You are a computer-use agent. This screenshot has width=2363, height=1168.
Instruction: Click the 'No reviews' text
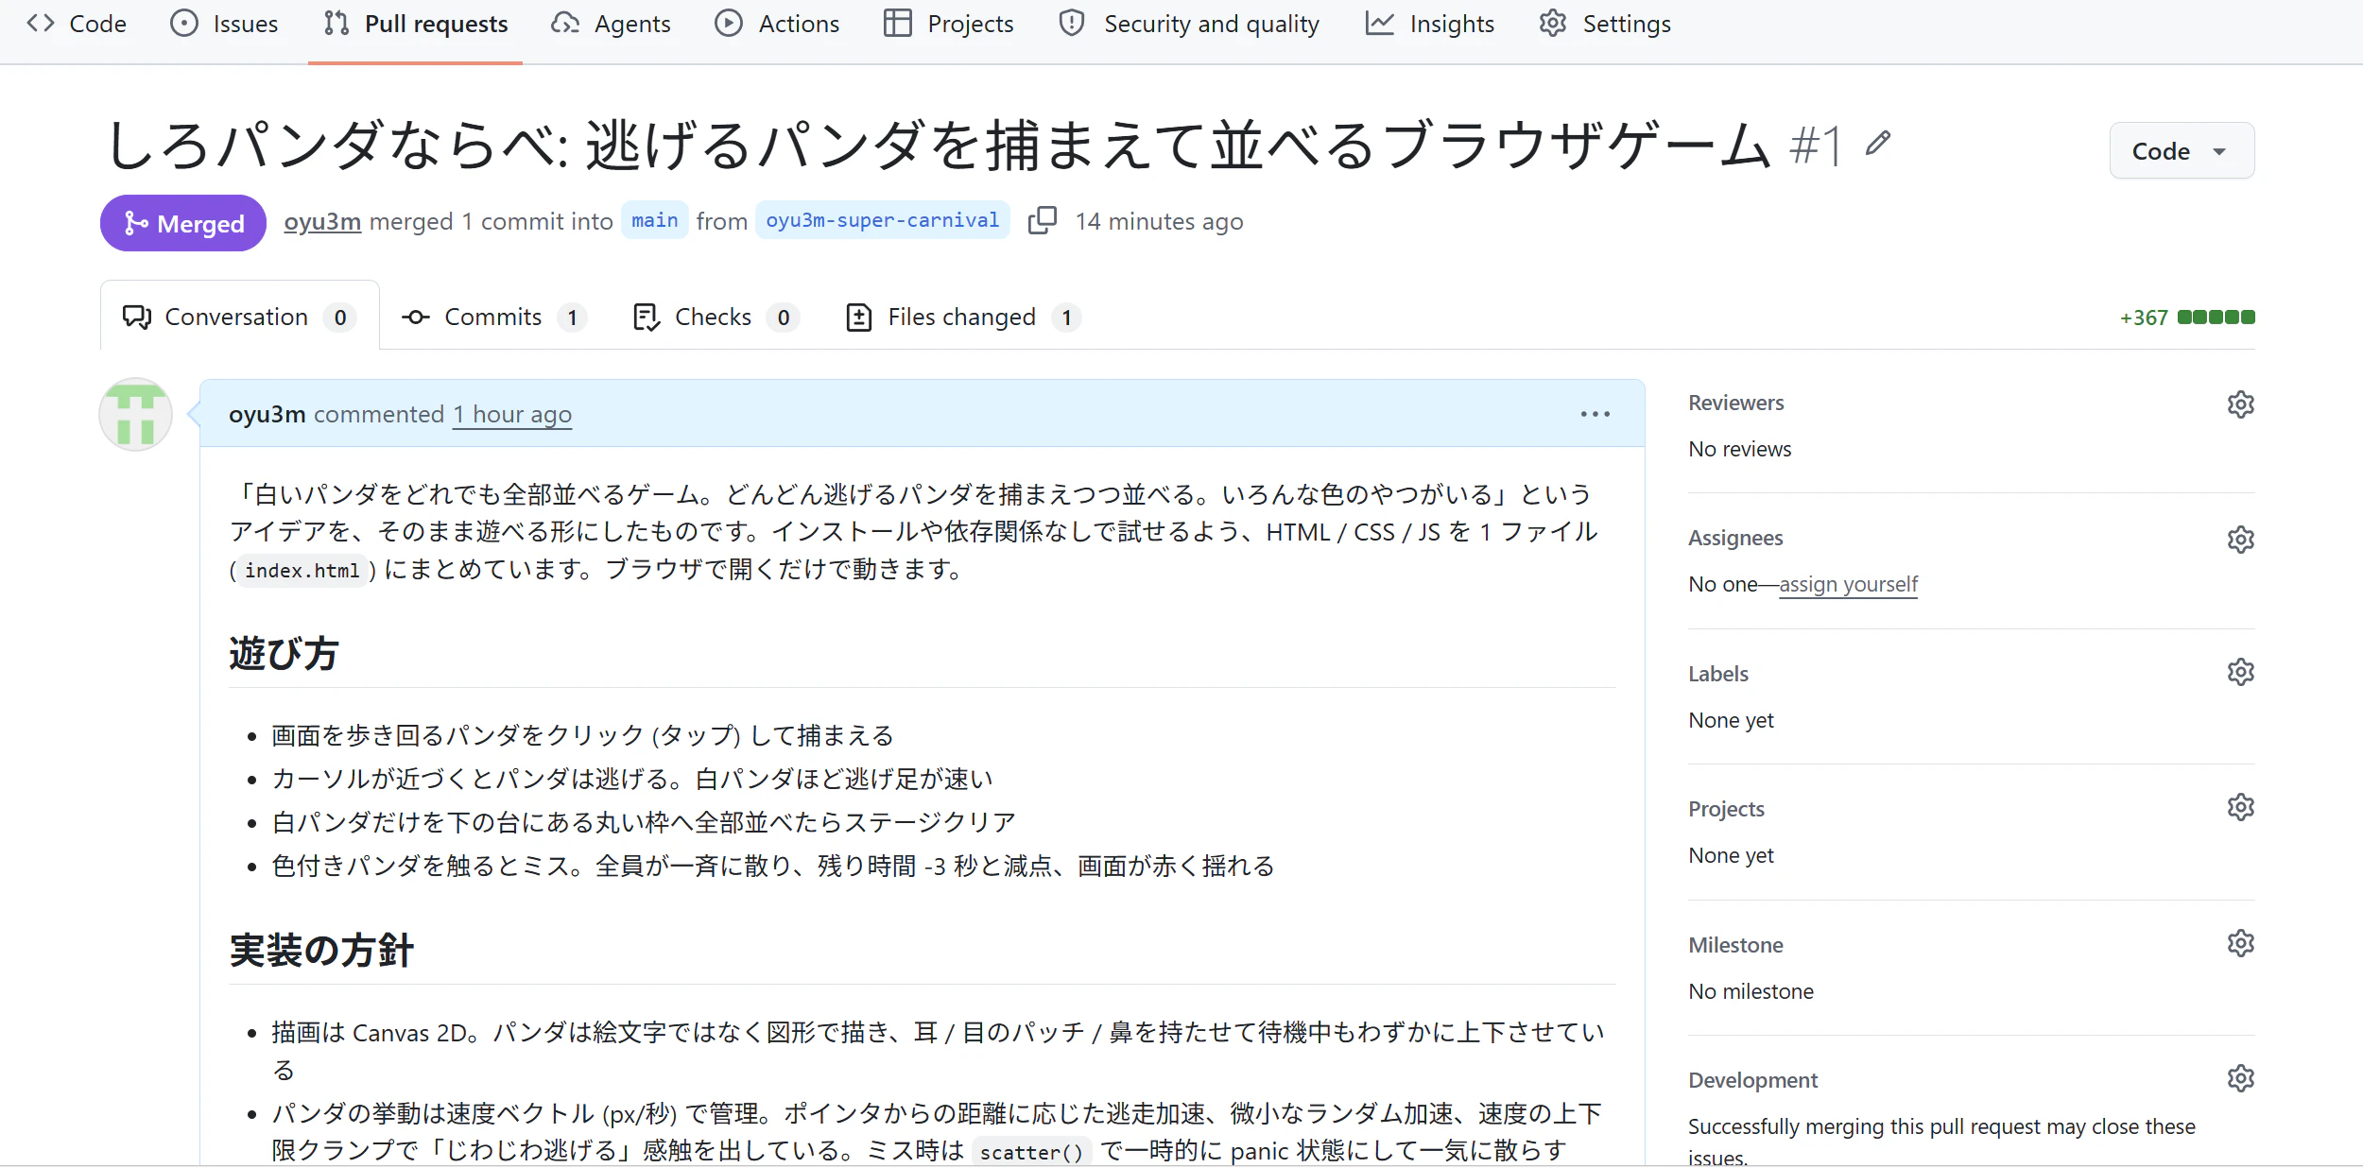pyautogui.click(x=1740, y=449)
